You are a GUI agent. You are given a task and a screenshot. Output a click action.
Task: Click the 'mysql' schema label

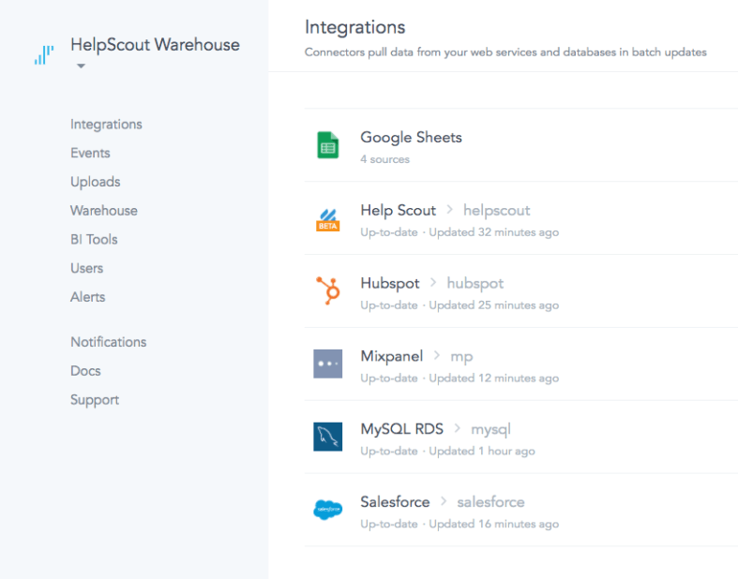click(490, 429)
